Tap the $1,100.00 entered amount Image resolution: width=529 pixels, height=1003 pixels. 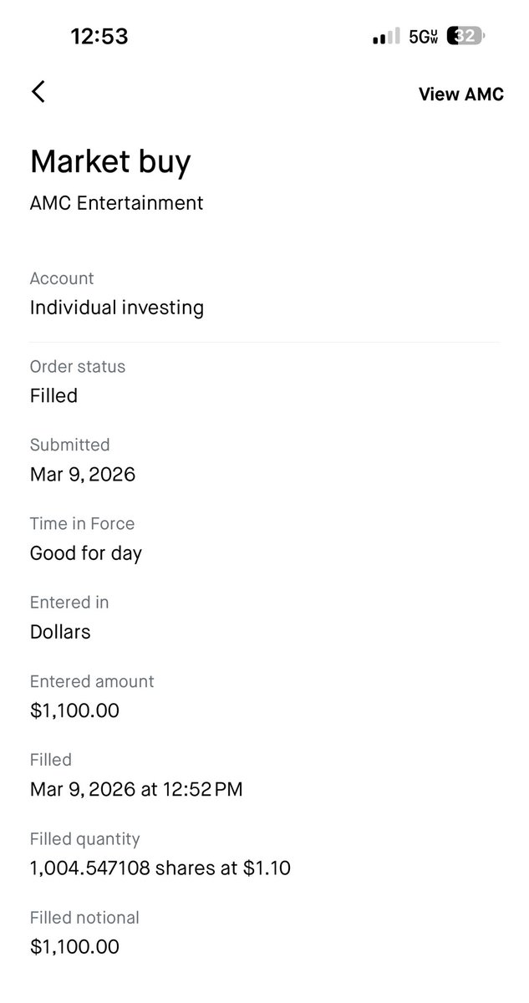pos(74,710)
